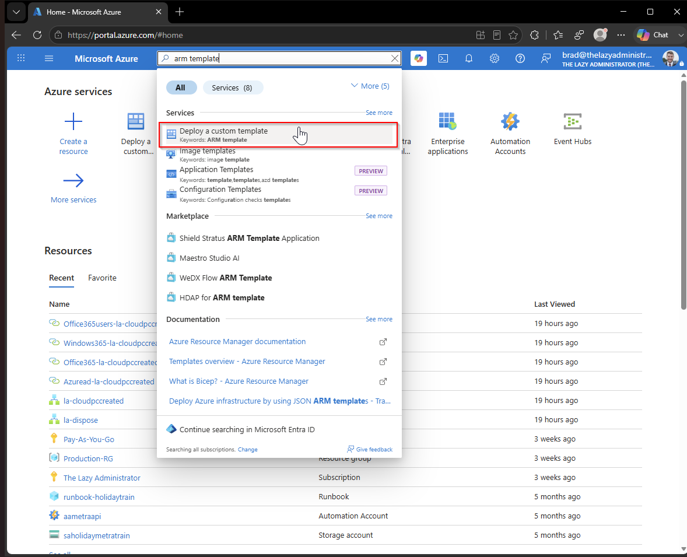Image resolution: width=687 pixels, height=557 pixels.
Task: Open browser Settings and more menu
Action: tap(621, 35)
